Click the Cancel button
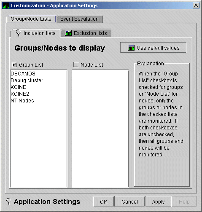Screen dimensions: 202x212 tap(129, 201)
